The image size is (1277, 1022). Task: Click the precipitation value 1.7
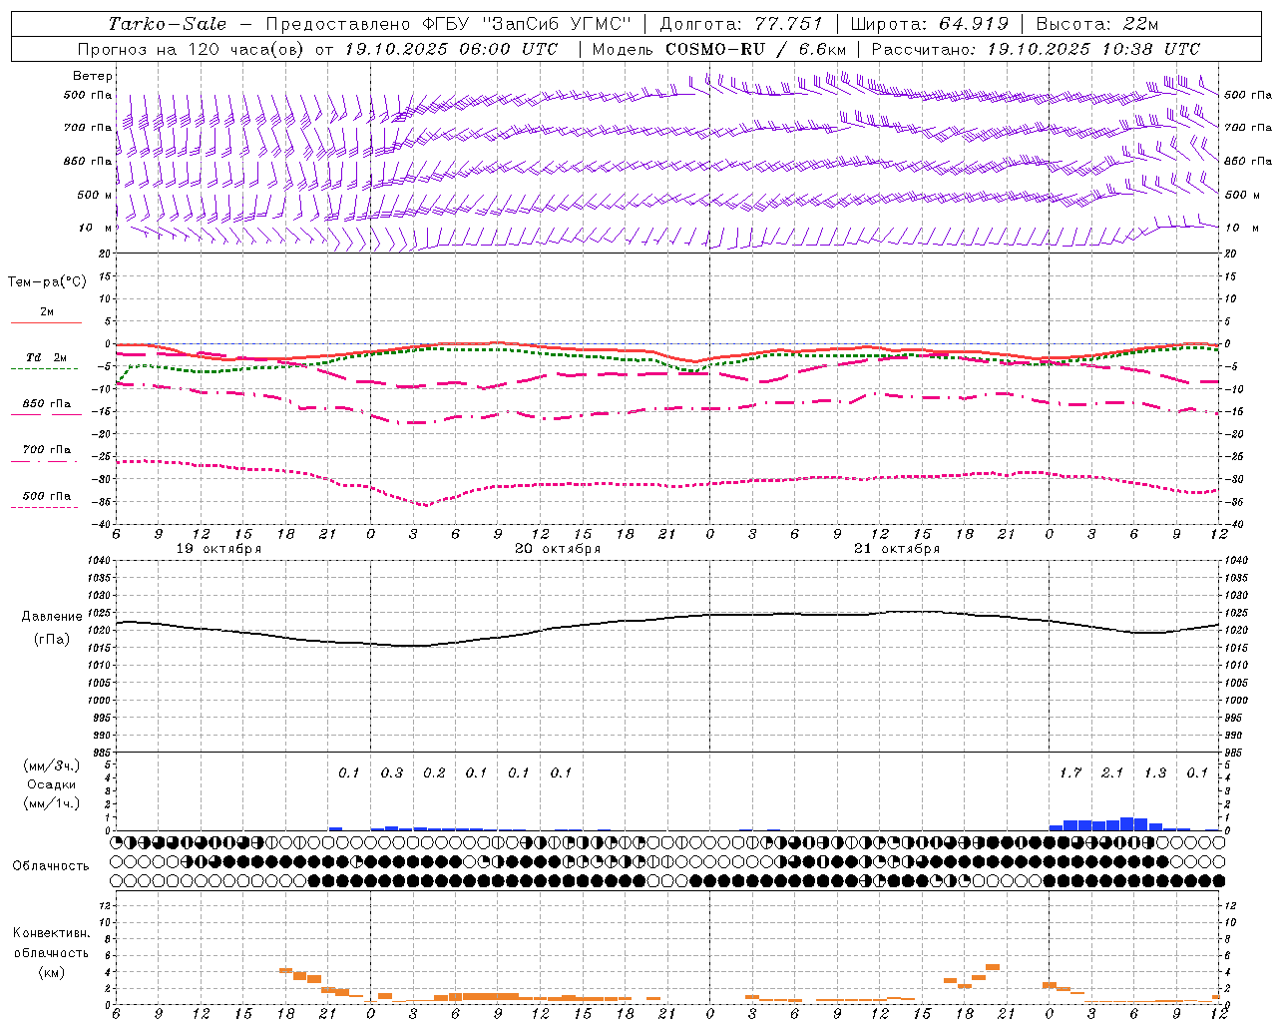pos(1070,772)
